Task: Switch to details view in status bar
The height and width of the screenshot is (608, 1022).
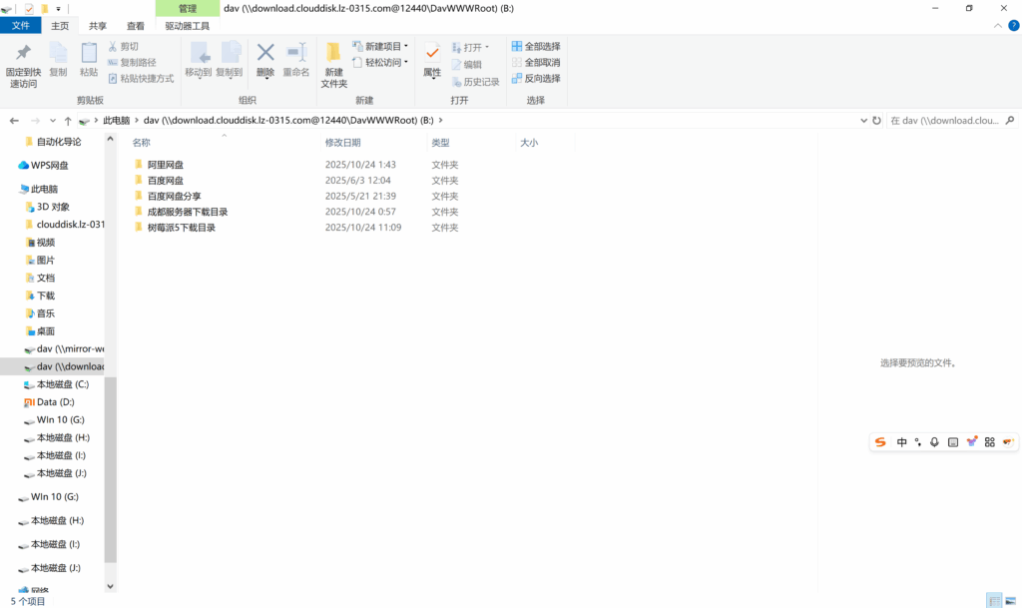Action: [994, 600]
